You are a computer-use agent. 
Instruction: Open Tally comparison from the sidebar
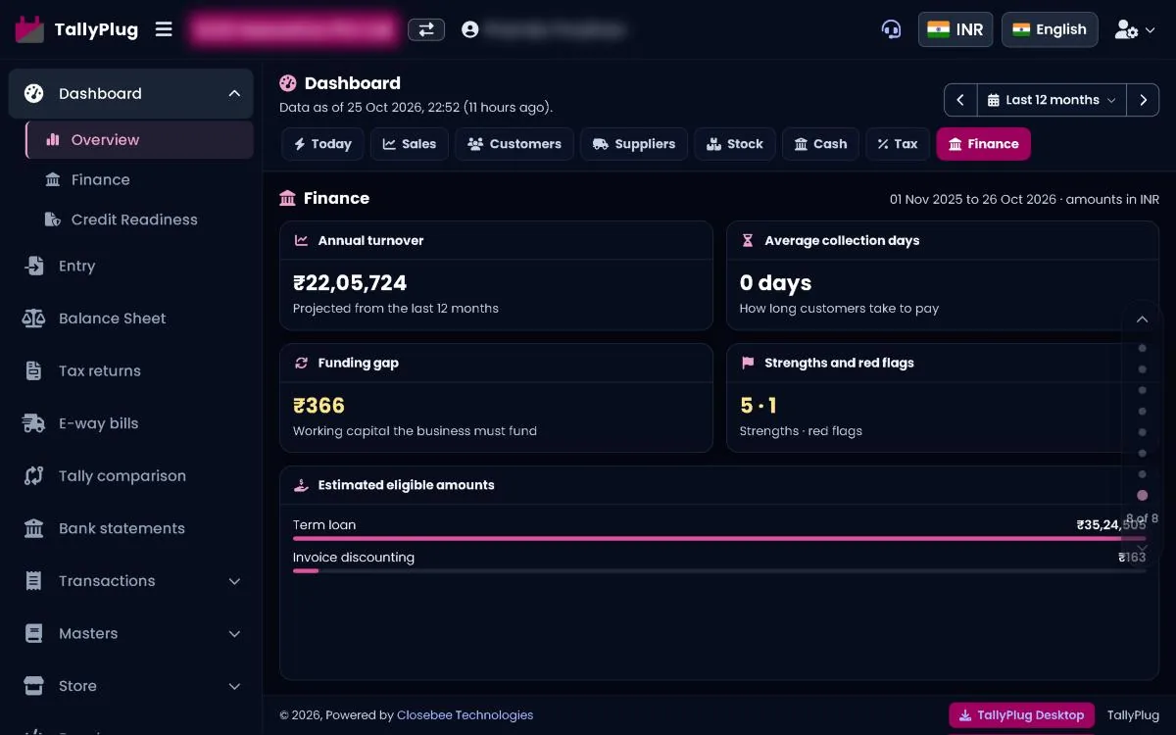(x=130, y=476)
